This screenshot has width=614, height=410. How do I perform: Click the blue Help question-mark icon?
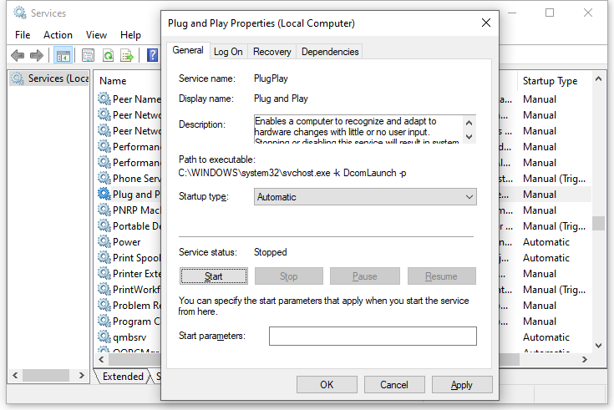pos(152,55)
